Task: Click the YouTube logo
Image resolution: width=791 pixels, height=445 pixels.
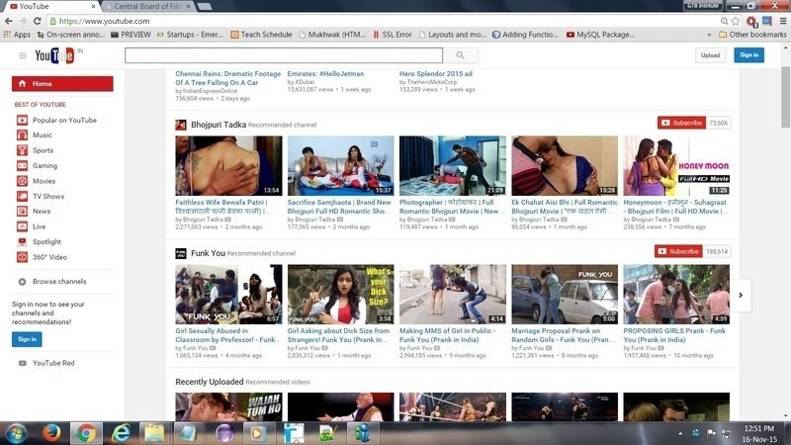Action: coord(54,55)
